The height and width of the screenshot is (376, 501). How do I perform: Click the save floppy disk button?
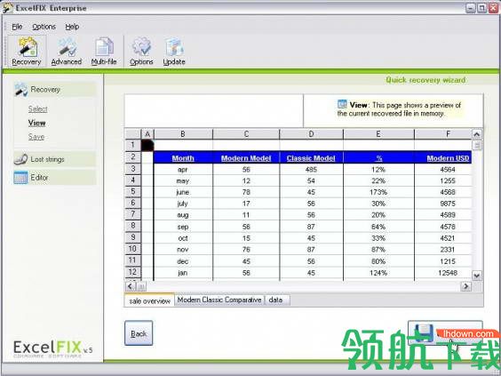pyautogui.click(x=445, y=333)
